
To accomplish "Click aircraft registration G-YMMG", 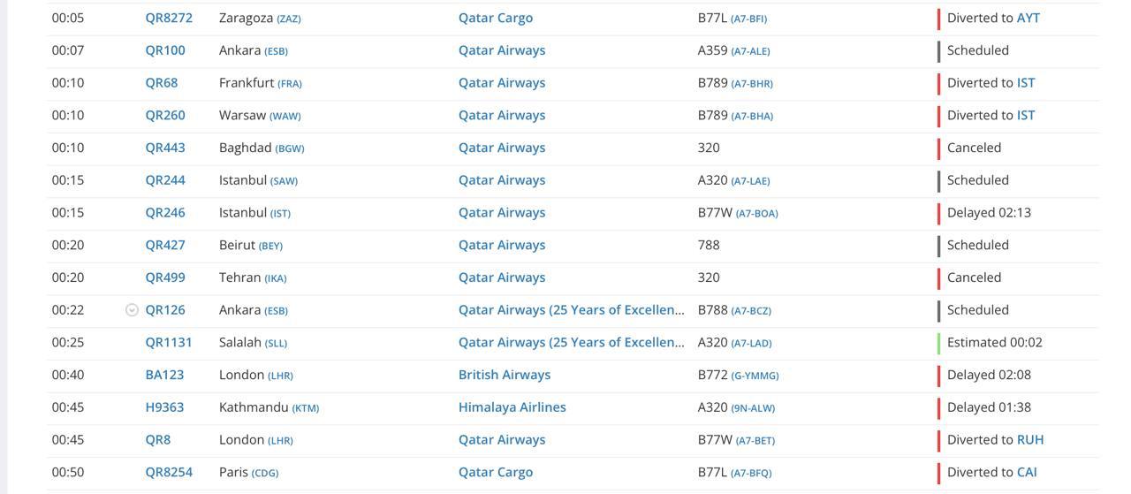I will [755, 376].
